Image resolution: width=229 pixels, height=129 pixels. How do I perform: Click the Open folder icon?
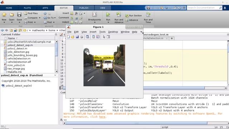click(12, 14)
